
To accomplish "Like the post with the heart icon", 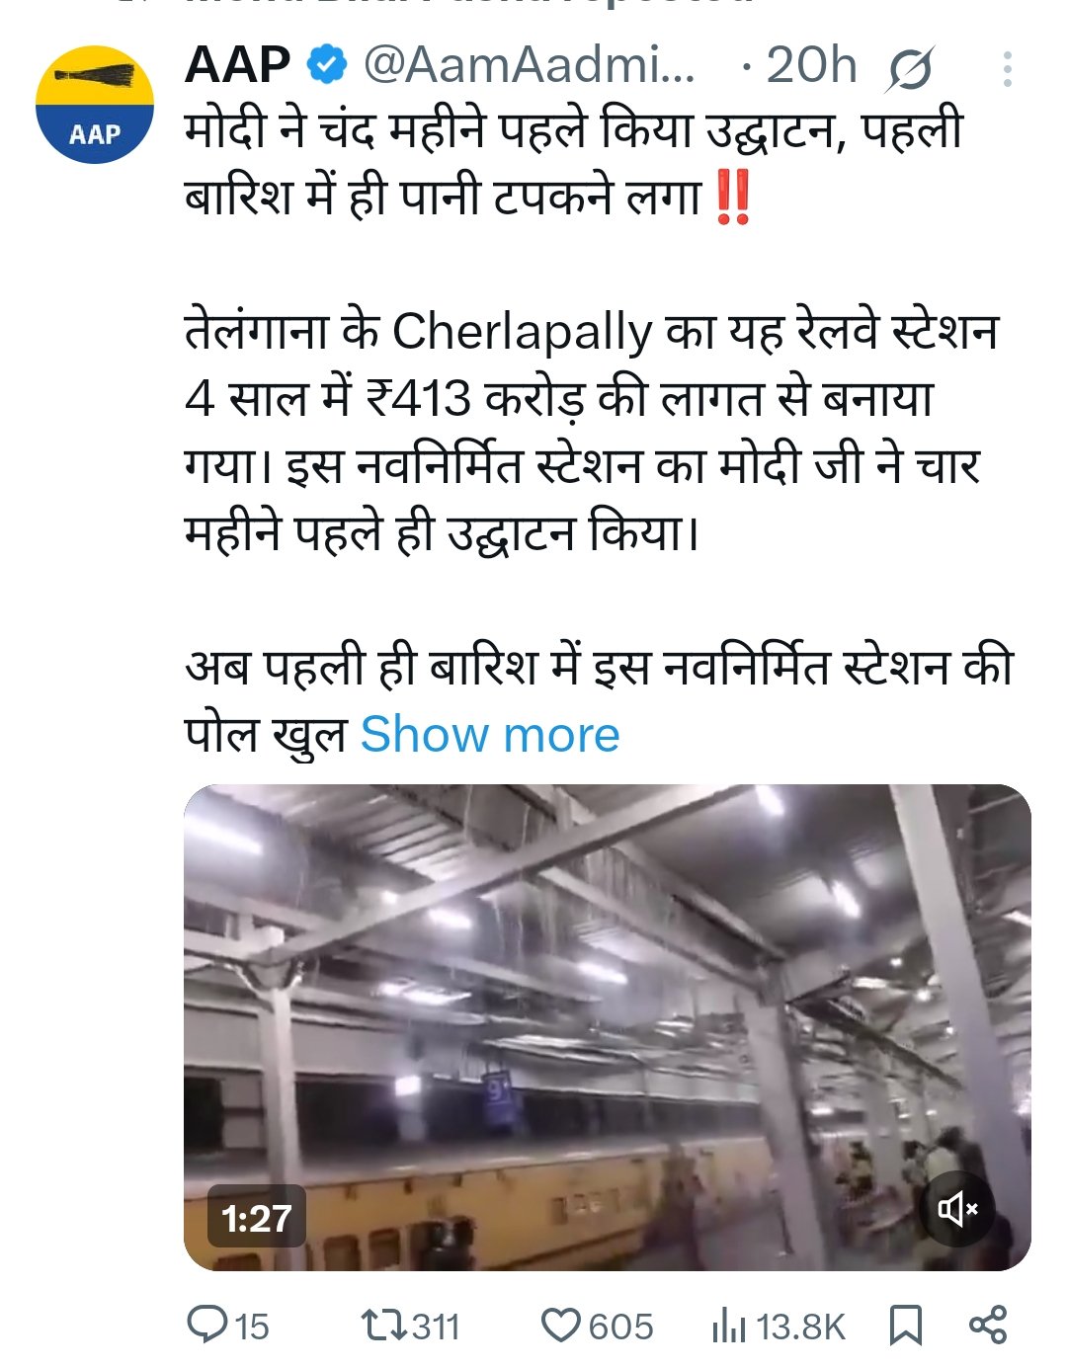I will [561, 1325].
